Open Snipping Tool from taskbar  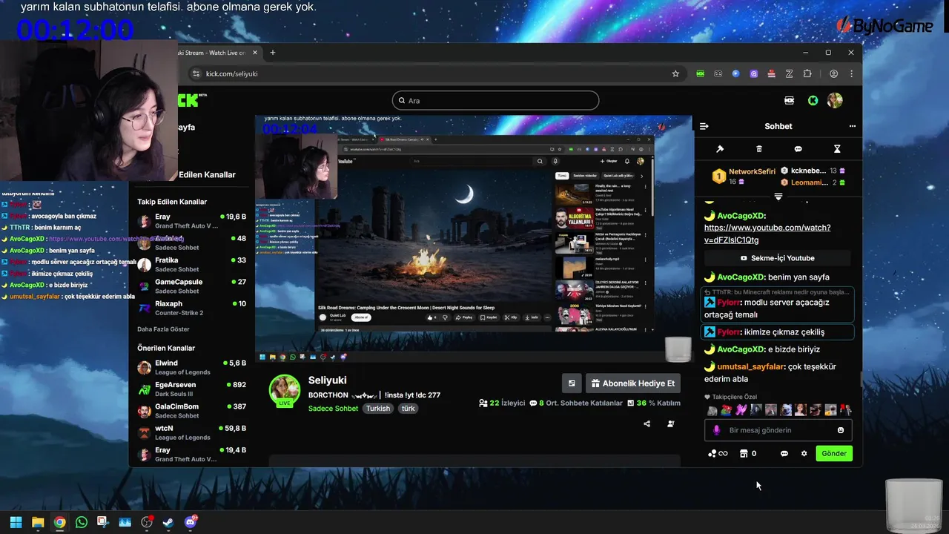pyautogui.click(x=102, y=522)
